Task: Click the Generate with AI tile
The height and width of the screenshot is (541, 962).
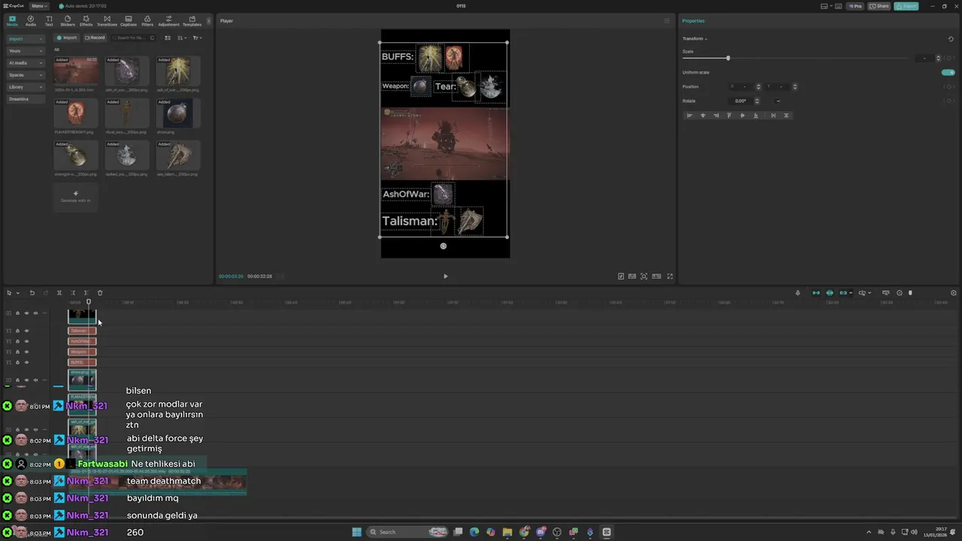Action: 76,197
